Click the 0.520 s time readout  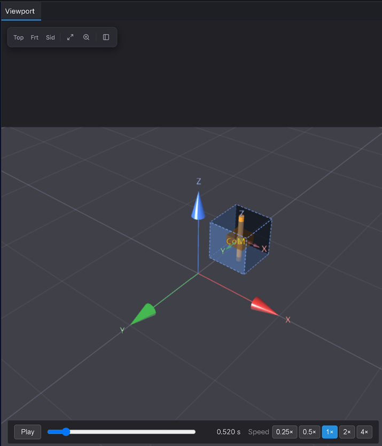pyautogui.click(x=229, y=432)
